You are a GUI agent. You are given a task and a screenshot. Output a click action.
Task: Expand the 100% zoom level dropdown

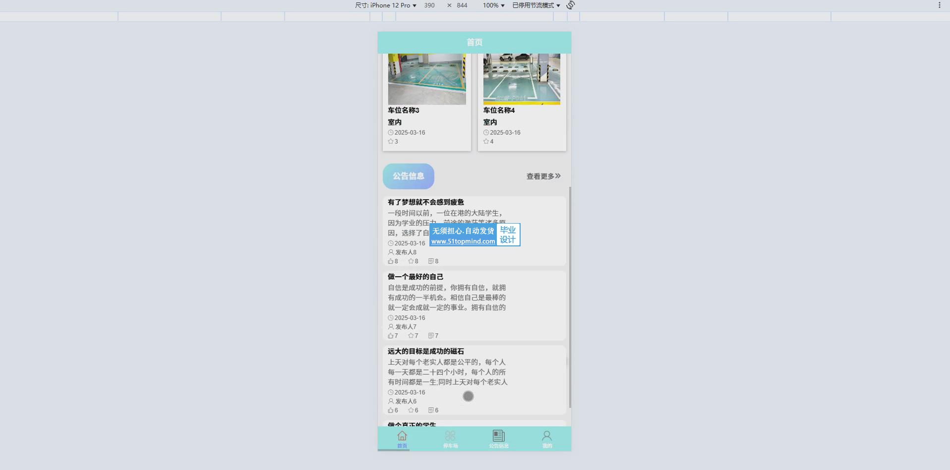(x=493, y=5)
